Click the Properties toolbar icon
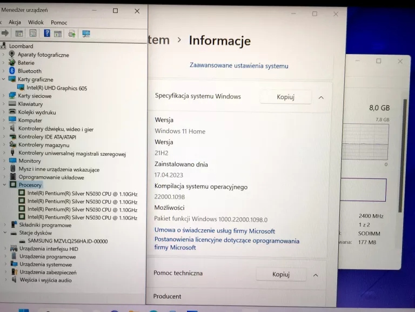Screen dimensions: 415x312 point(33,33)
